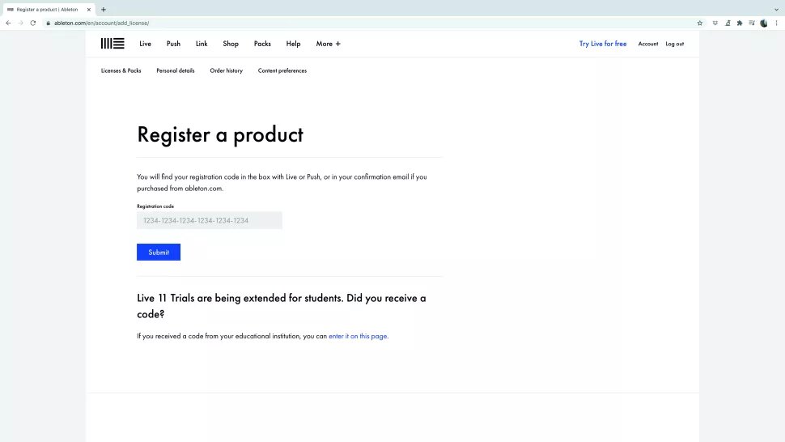This screenshot has width=785, height=442.
Task: Go back using the browser back arrow
Action: coord(8,23)
